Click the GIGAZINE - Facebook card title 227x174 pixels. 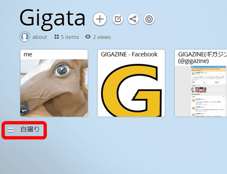pos(129,54)
